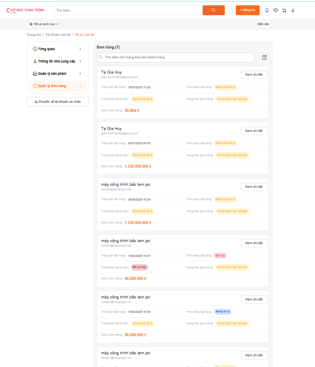Click the user account profile icon

(x=293, y=10)
